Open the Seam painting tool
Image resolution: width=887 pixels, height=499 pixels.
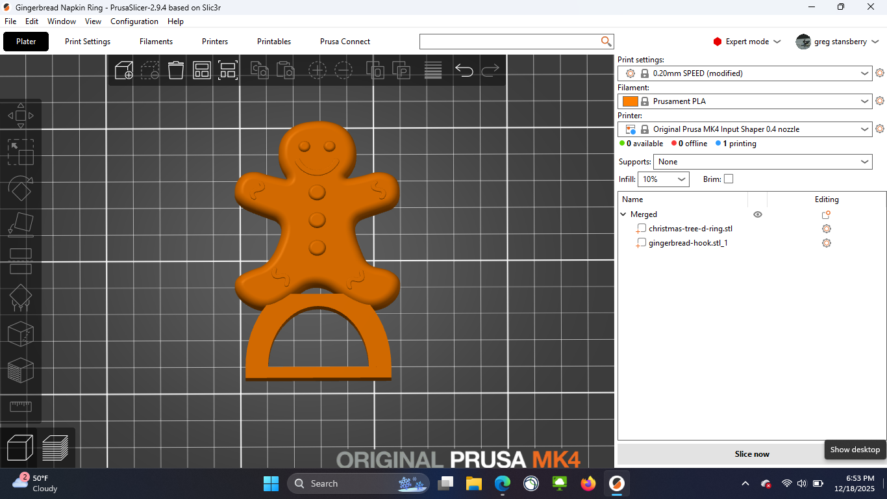20,334
